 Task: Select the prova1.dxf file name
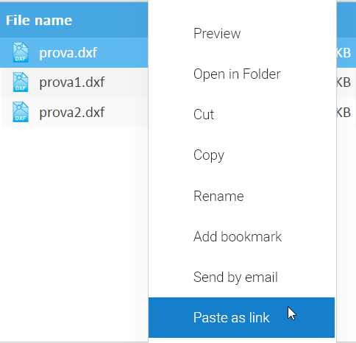coord(72,82)
